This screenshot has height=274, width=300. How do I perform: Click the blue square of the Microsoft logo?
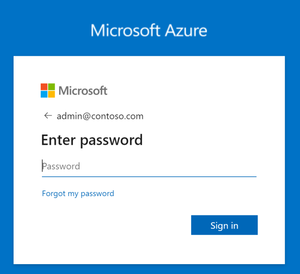pyautogui.click(x=44, y=94)
